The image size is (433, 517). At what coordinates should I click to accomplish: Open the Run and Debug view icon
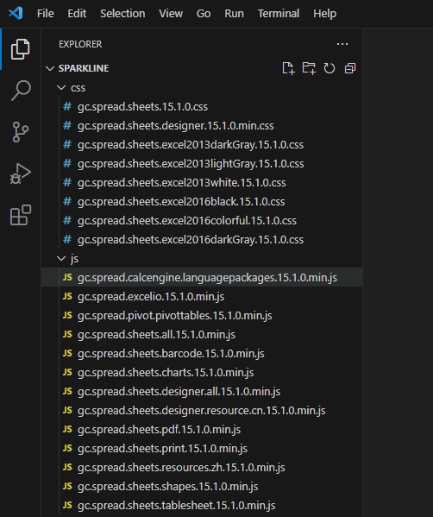[x=21, y=173]
